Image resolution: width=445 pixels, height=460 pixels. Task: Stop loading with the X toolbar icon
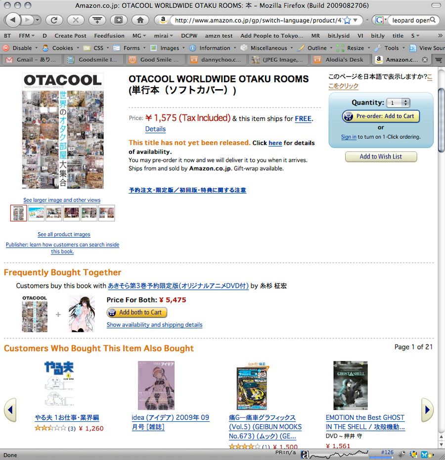point(76,20)
